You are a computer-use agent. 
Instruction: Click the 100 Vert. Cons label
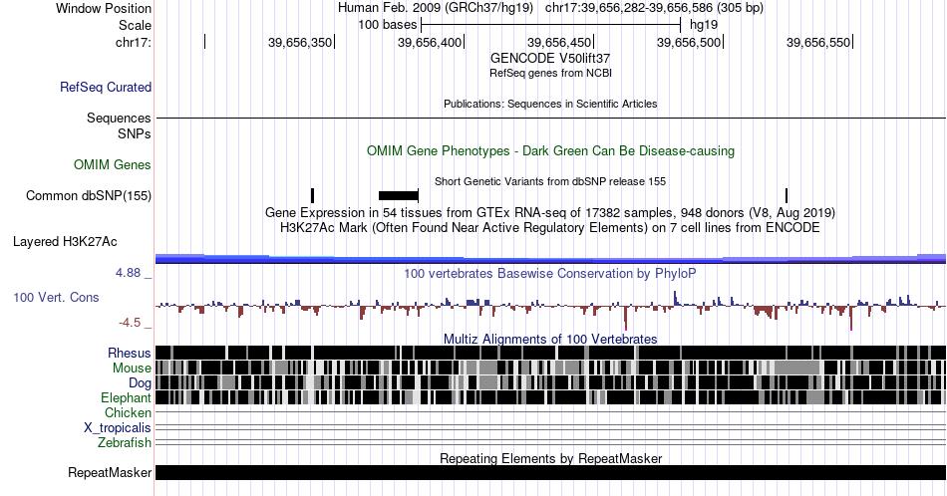[56, 297]
